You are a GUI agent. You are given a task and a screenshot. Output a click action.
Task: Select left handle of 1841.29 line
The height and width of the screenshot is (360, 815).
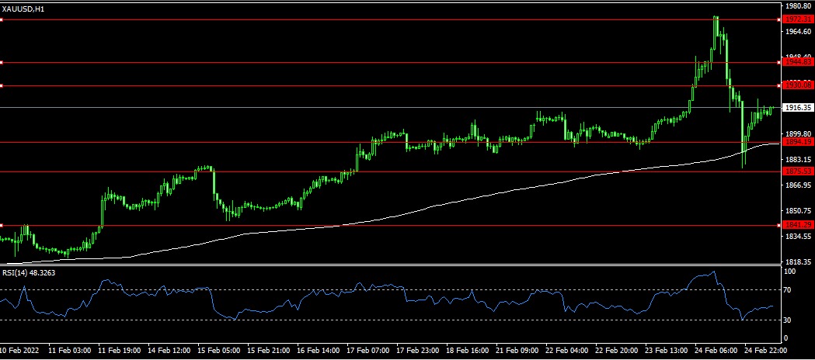point(2,225)
